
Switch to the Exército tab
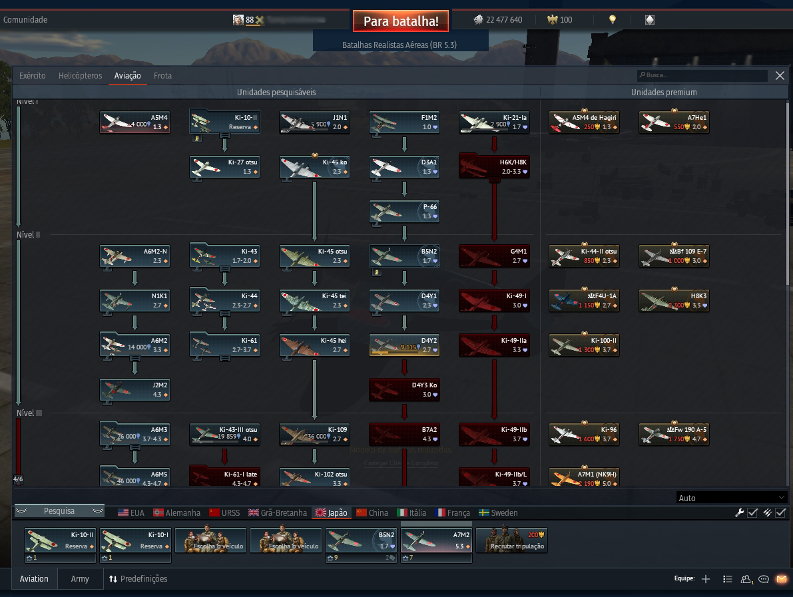pos(33,75)
